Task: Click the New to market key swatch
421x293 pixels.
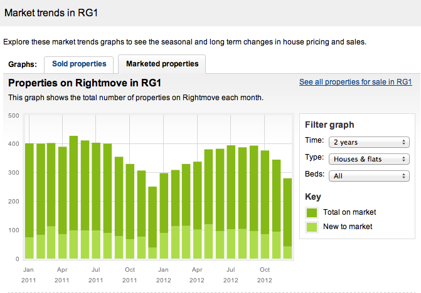Action: [x=312, y=227]
